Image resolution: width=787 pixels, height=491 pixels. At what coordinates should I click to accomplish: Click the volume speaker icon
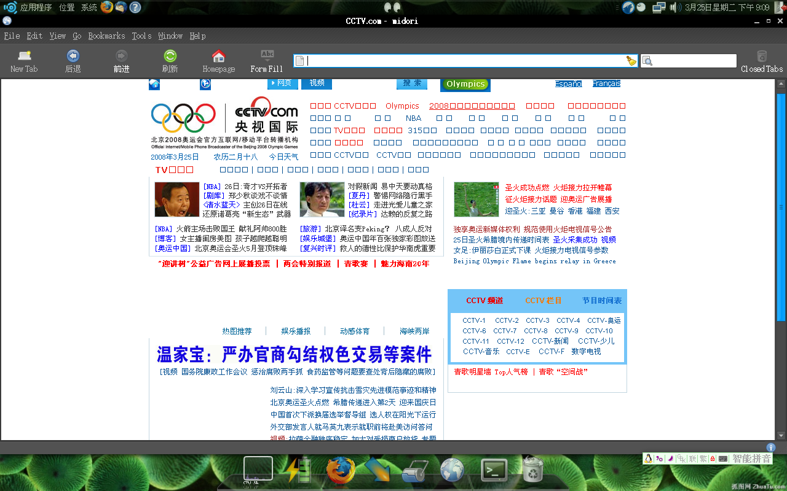(674, 7)
